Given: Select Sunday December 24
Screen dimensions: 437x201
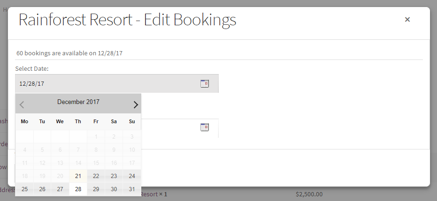Looking at the screenshot, I should (x=132, y=176).
